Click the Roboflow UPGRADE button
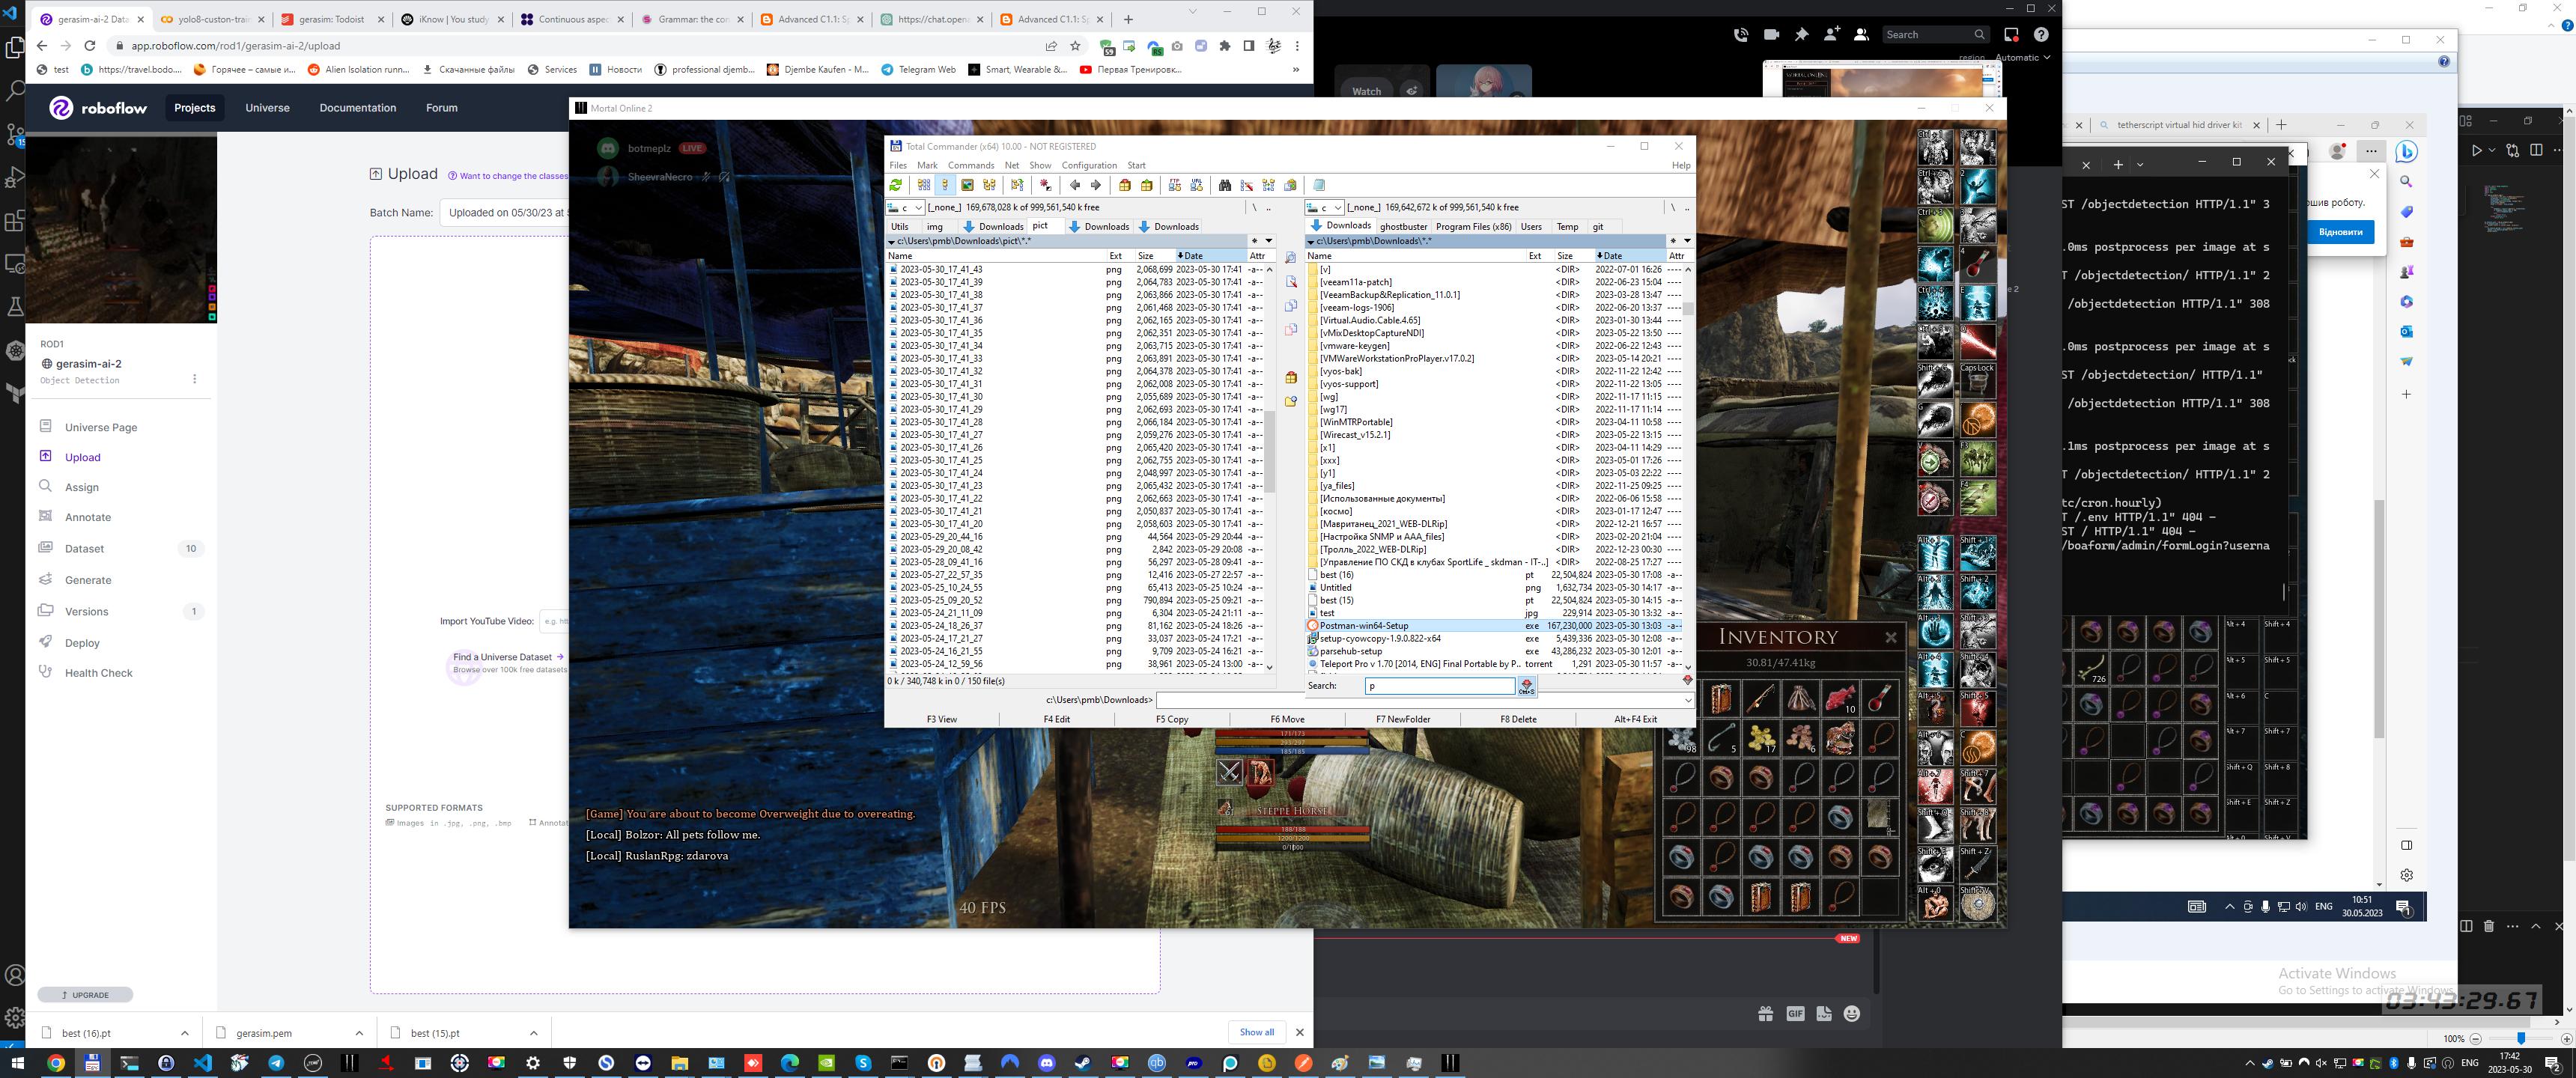This screenshot has height=1078, width=2576. point(85,995)
